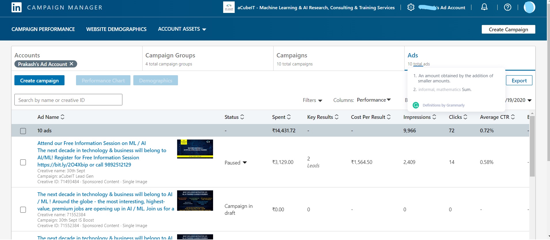This screenshot has width=550, height=240.
Task: Open Columns Performance dropdown
Action: [x=374, y=100]
